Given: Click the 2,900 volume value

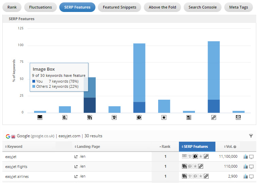Looking at the screenshot, I should click(x=233, y=176).
